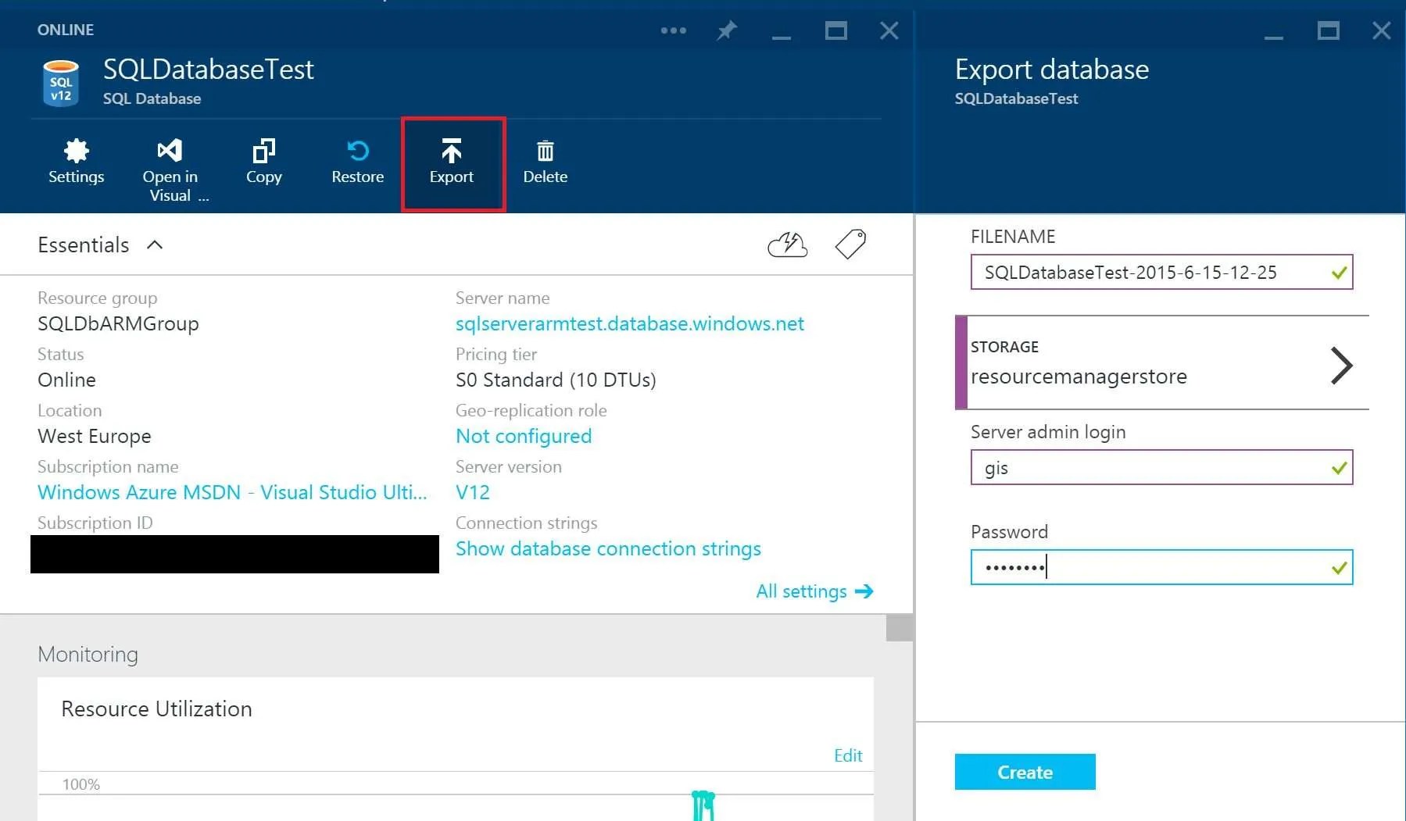The width and height of the screenshot is (1406, 821).
Task: Click the ONLINE status label in header
Action: click(66, 30)
